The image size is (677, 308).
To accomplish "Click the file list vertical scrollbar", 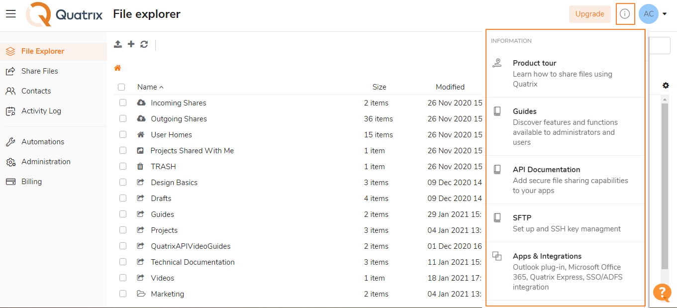I will coord(665,187).
